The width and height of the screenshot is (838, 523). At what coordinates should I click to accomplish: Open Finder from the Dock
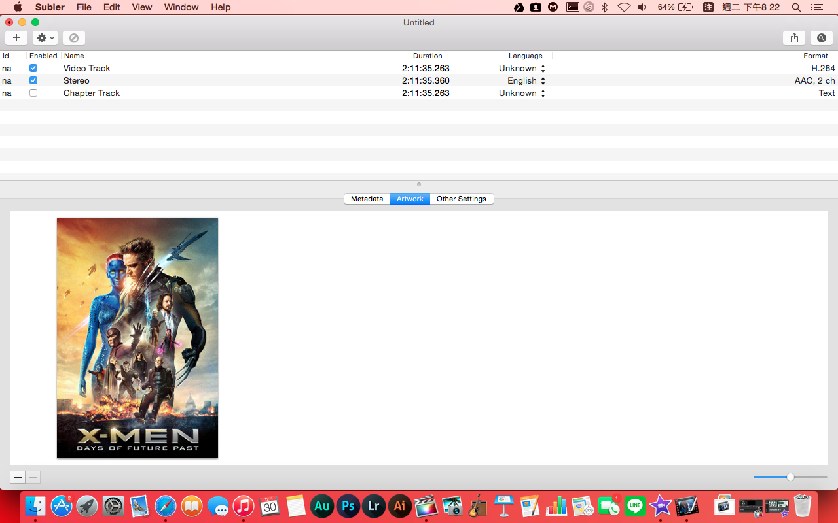35,505
